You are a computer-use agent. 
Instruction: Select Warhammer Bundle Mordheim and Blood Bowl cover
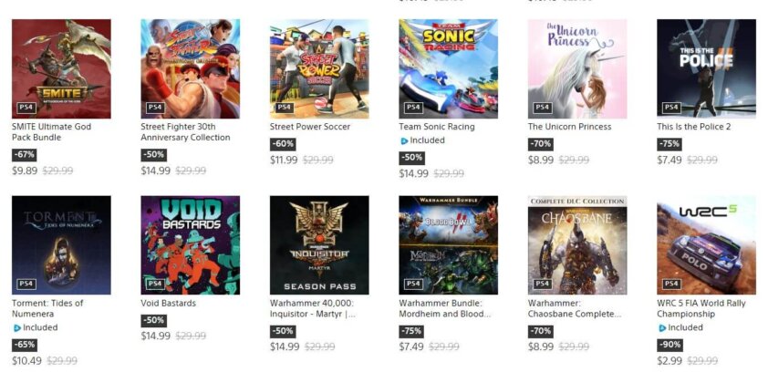(x=448, y=244)
